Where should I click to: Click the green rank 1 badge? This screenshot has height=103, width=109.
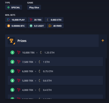click(12, 53)
